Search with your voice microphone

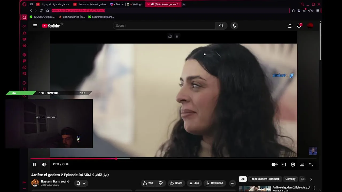click(234, 26)
